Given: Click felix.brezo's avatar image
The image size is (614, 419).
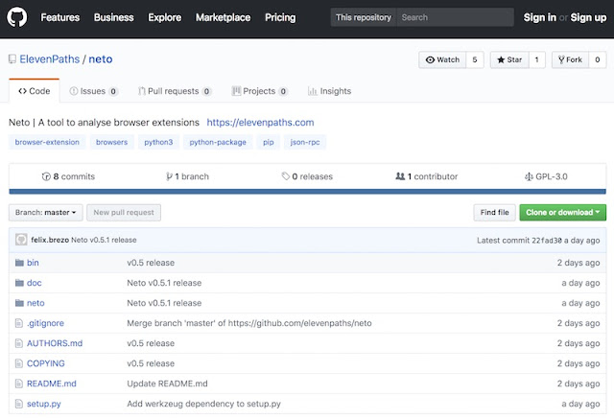Looking at the screenshot, I should pos(21,240).
